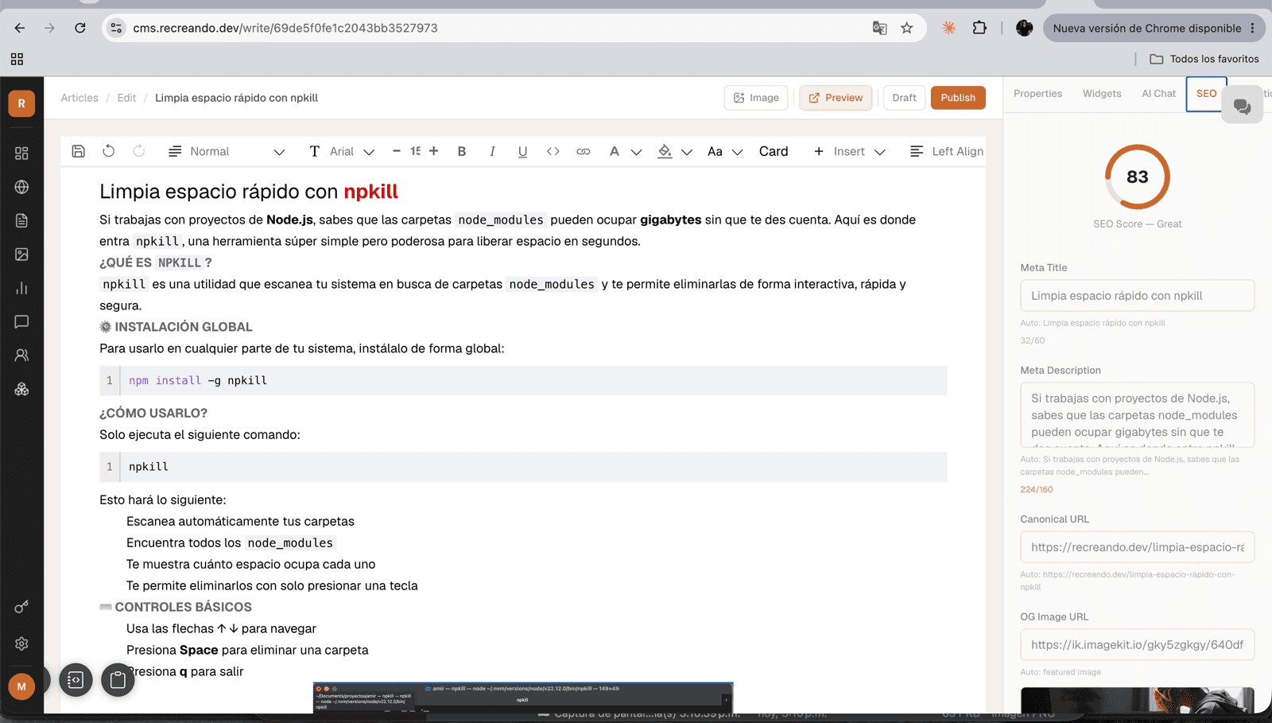Screen dimensions: 1272x723
Task: Open the Arial font family dropdown
Action: point(342,151)
